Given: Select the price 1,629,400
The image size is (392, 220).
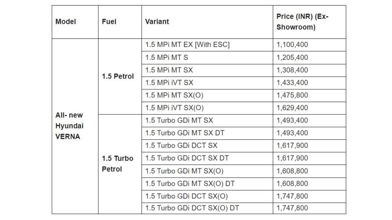Looking at the screenshot, I should 292,108.
